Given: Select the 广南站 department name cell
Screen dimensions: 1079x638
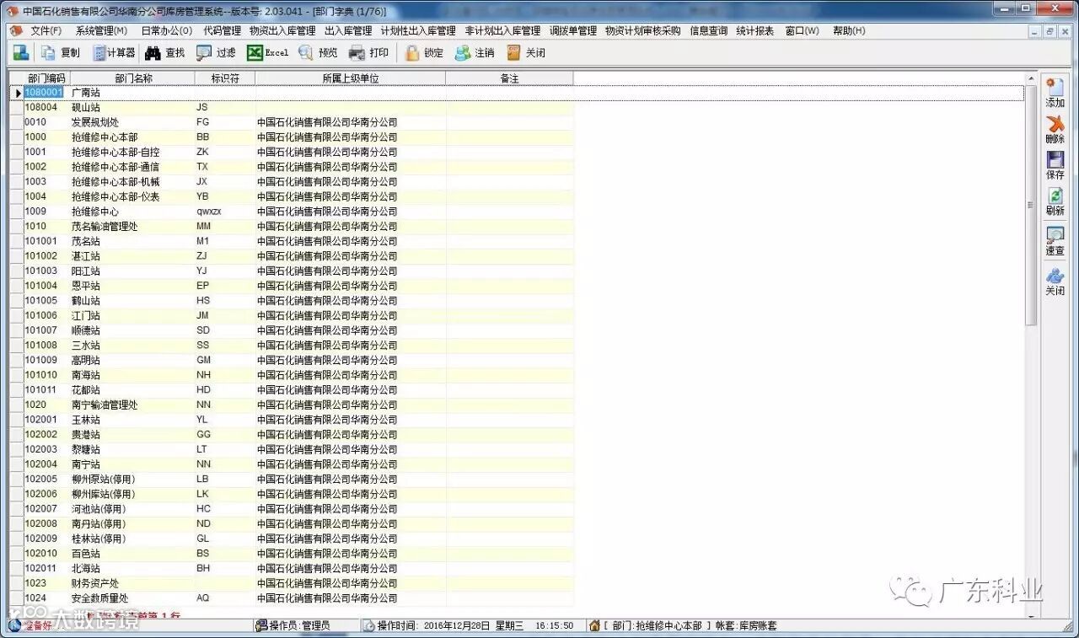Looking at the screenshot, I should click(x=132, y=93).
